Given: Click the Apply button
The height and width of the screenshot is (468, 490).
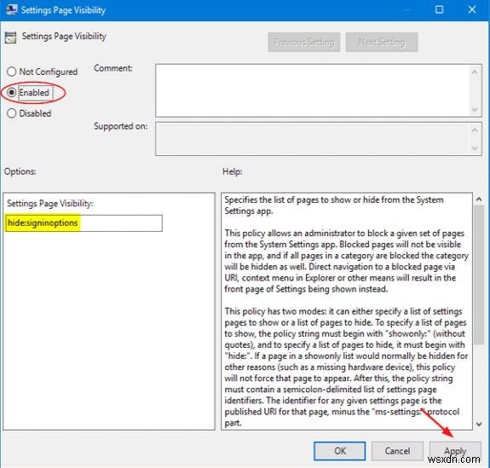Looking at the screenshot, I should 455,451.
